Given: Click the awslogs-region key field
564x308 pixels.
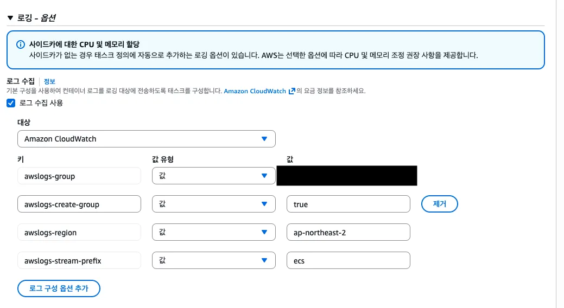Looking at the screenshot, I should (x=79, y=233).
